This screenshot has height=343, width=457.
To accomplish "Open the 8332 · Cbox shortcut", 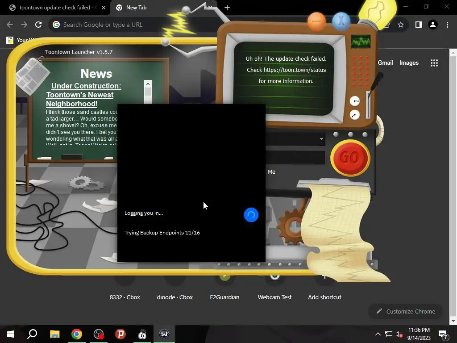I will pyautogui.click(x=125, y=297).
